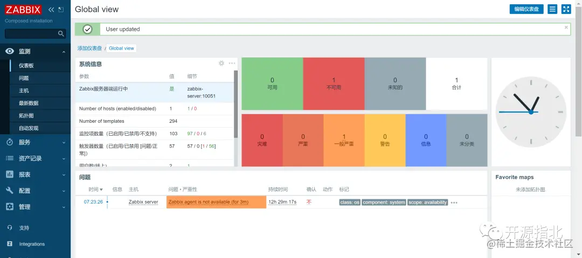Open 主机 in the sidebar
Viewport: 582px width, 258px height.
(24, 90)
